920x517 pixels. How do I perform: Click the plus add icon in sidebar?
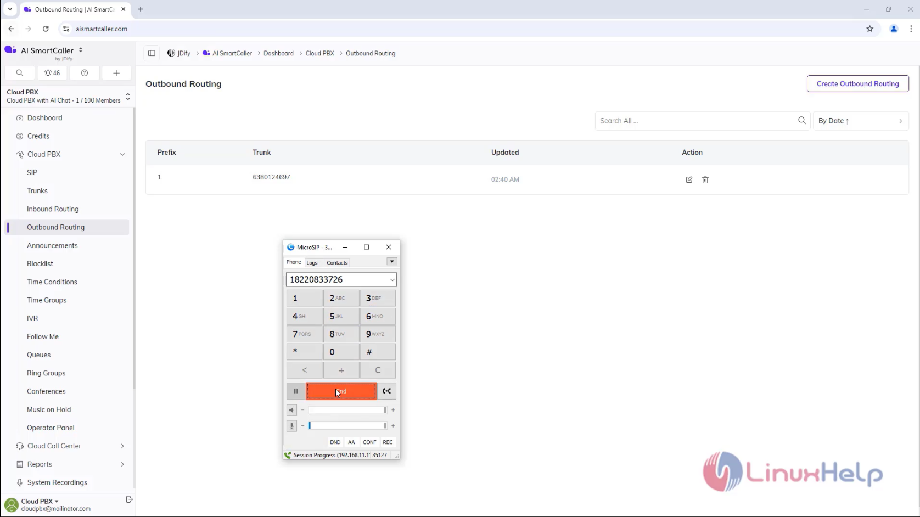116,73
